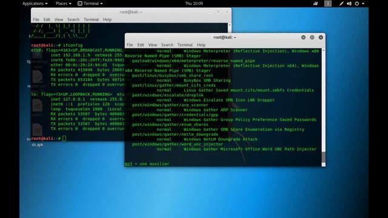Screen dimensions: 388x218
Task: Open Search menu in back terminal window
Action: [x=73, y=19]
